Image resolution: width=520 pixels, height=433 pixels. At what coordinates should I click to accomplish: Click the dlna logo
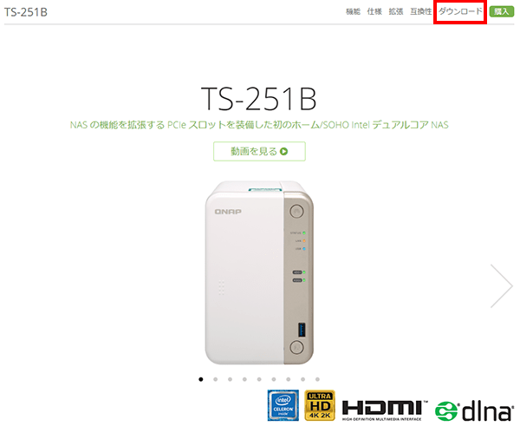click(473, 411)
